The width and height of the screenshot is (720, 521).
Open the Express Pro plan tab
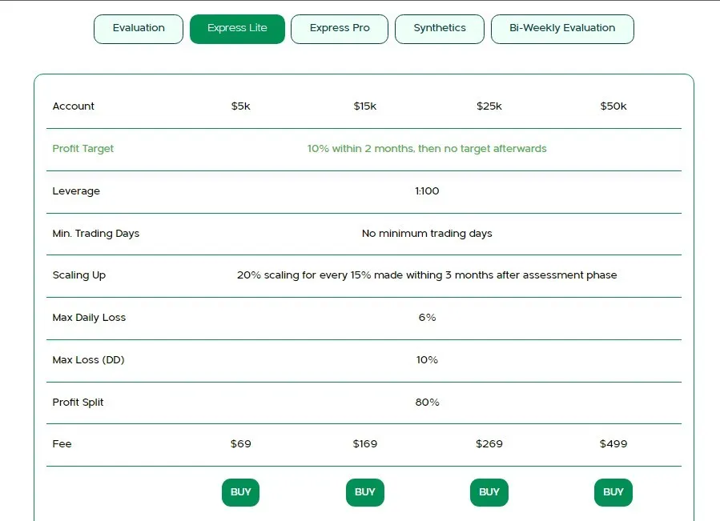tap(339, 29)
